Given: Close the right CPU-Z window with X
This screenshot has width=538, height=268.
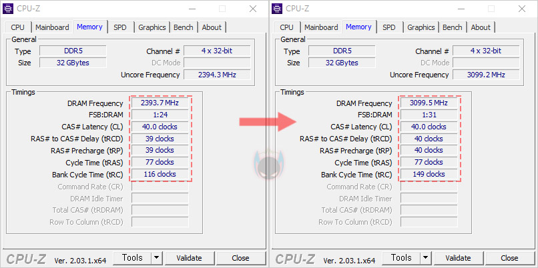Looking at the screenshot, I should point(522,9).
